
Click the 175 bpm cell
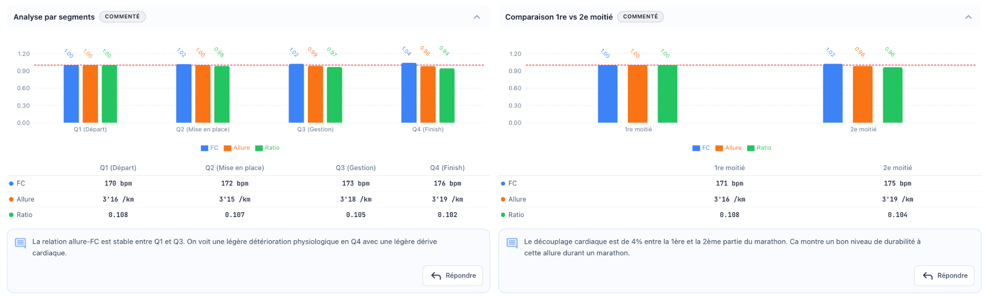coord(897,184)
